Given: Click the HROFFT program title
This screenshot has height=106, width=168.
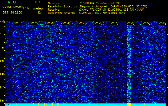Looking at the screenshot, I should point(17,2).
